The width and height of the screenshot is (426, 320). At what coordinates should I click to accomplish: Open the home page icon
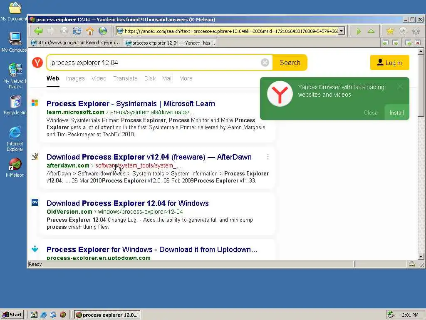point(90,31)
